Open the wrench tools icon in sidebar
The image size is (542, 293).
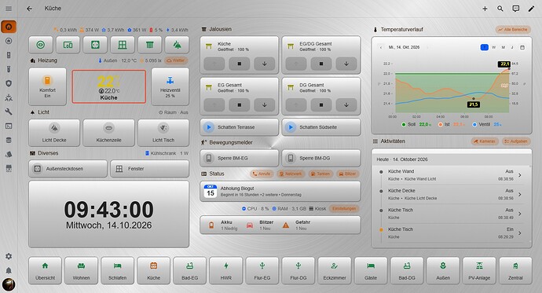[9, 112]
